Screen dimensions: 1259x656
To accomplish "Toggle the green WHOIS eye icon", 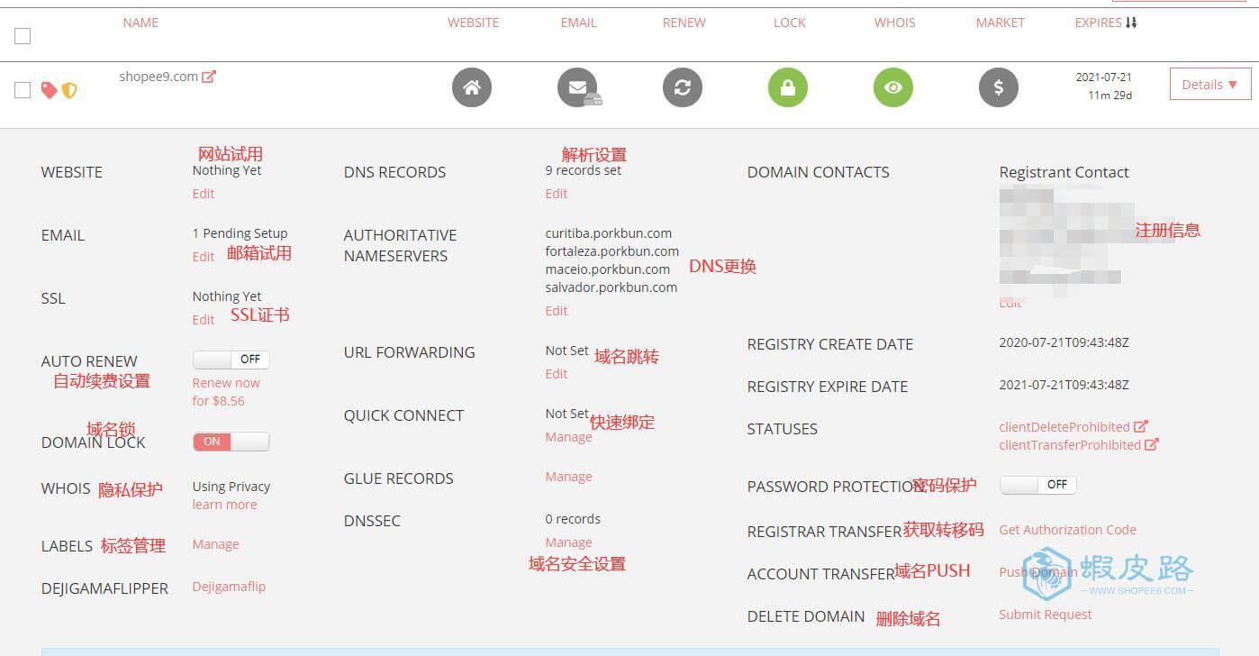I will tap(893, 87).
